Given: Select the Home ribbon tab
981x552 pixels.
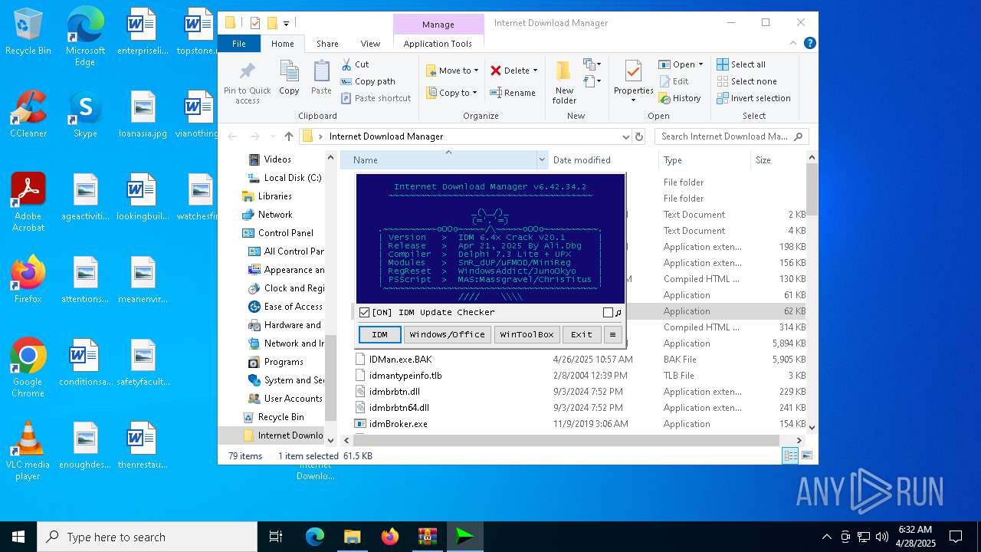Looking at the screenshot, I should [x=282, y=44].
